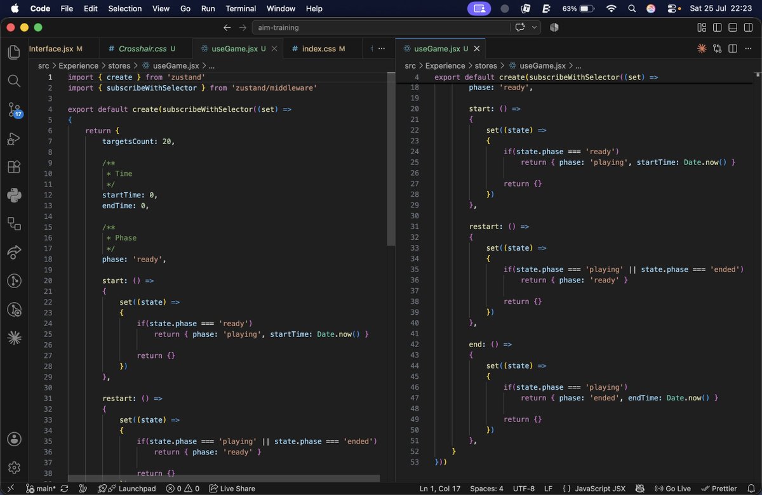Open the Apple menu
This screenshot has width=762, height=495.
coord(15,8)
